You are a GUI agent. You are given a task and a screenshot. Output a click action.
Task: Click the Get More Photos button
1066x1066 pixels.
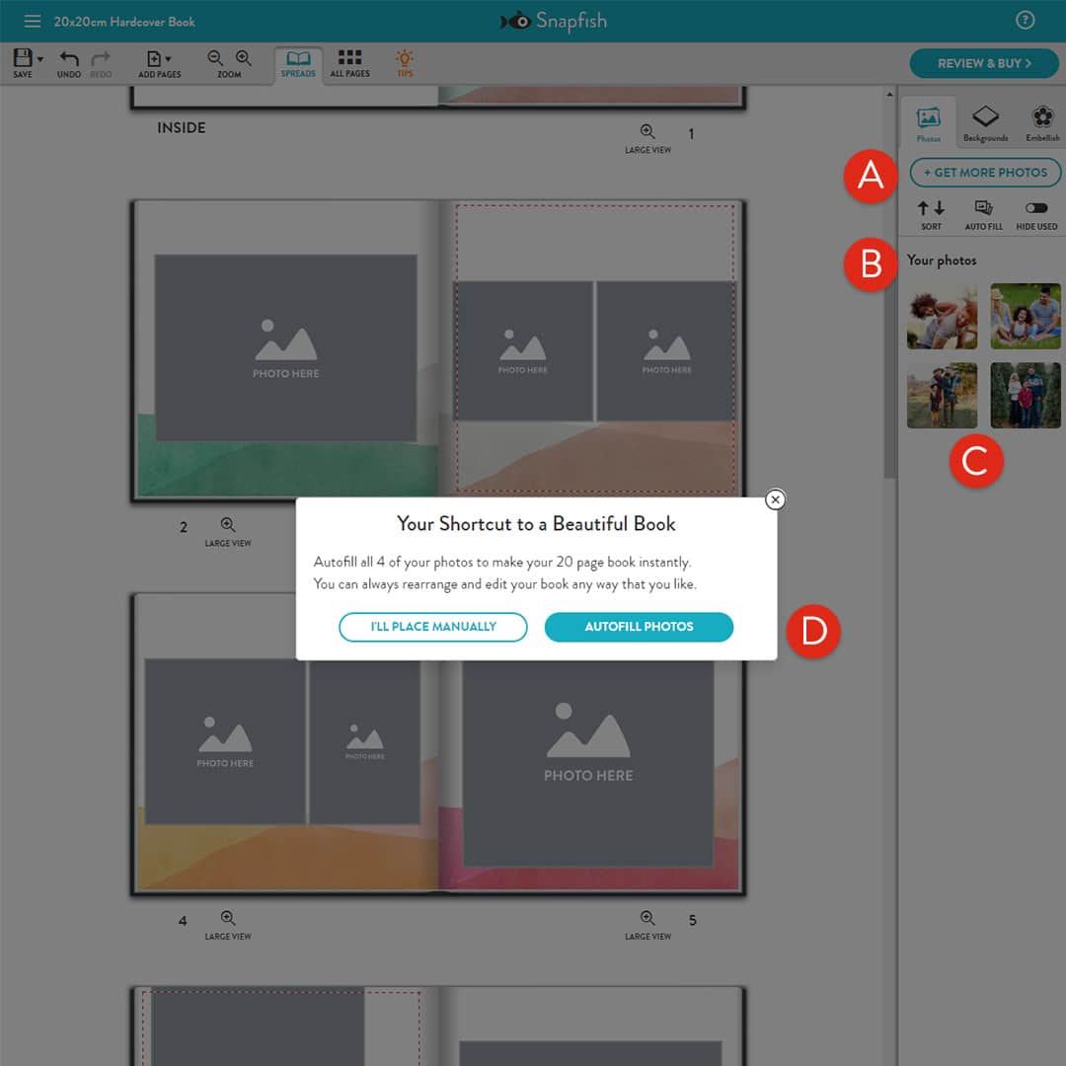point(985,173)
